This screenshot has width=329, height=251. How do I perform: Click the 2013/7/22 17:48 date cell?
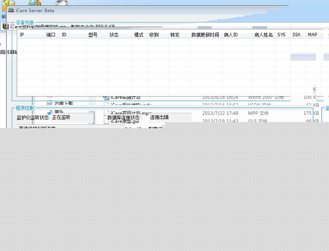(220, 113)
